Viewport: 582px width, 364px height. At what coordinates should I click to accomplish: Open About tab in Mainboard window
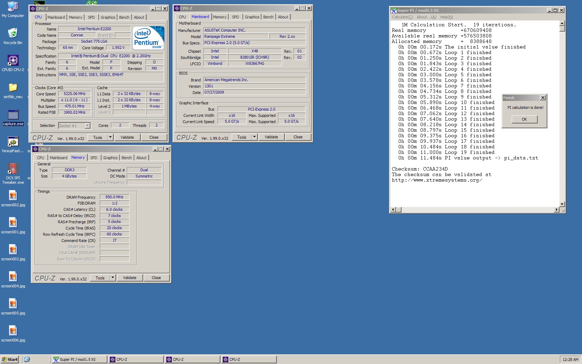coord(283,17)
